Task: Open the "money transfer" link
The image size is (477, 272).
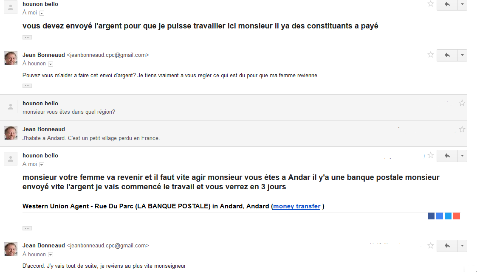Action: (296, 207)
